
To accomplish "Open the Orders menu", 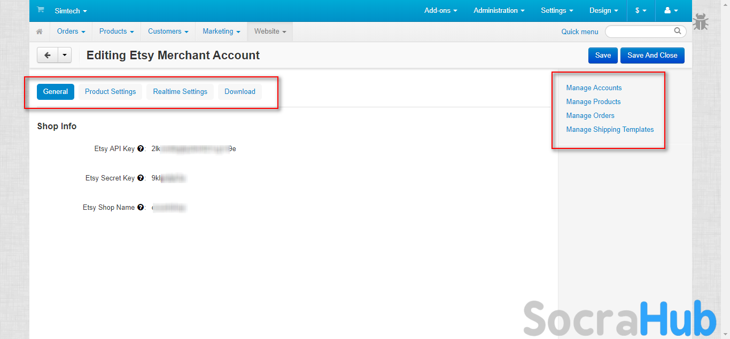I will [x=71, y=31].
